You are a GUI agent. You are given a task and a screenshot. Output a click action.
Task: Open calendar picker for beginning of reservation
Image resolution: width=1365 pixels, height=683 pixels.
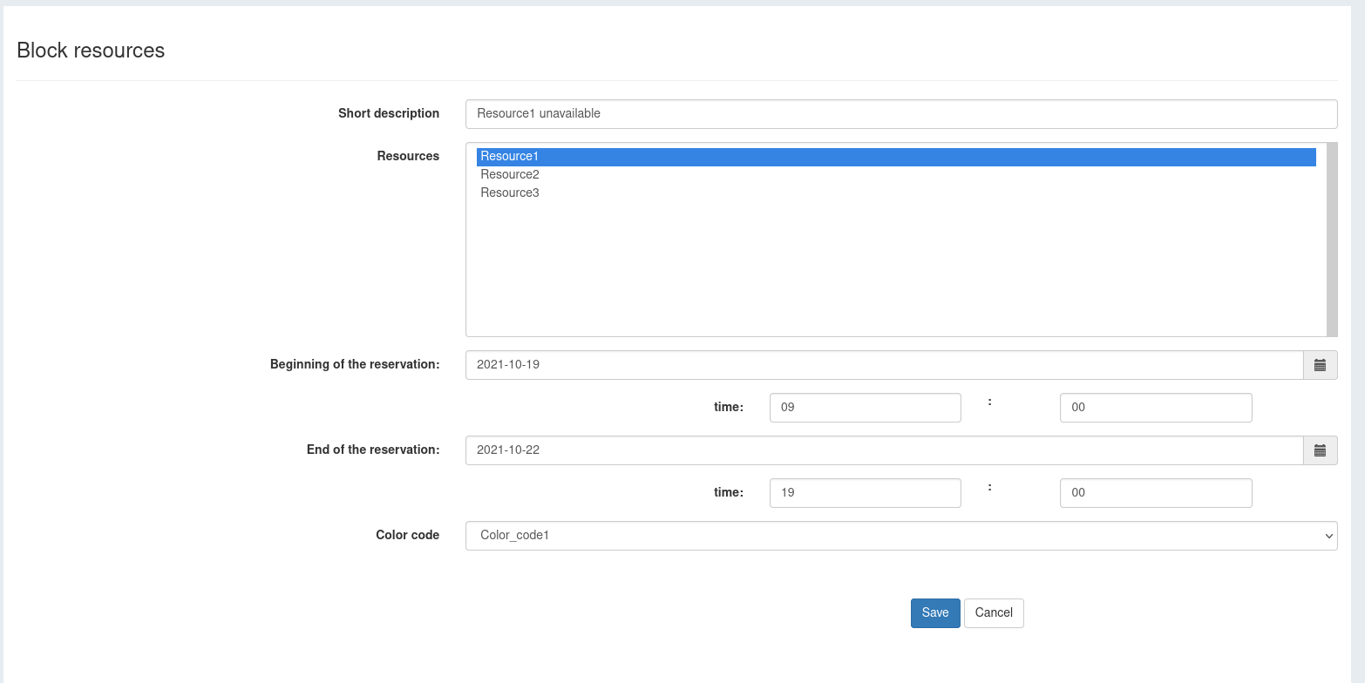(1320, 365)
